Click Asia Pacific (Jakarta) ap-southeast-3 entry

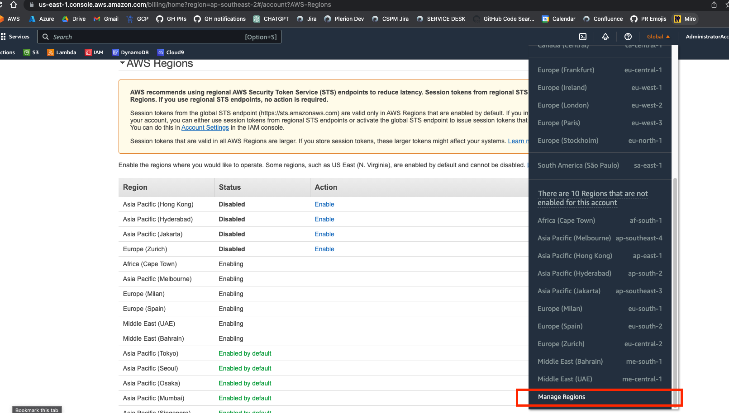click(x=600, y=291)
